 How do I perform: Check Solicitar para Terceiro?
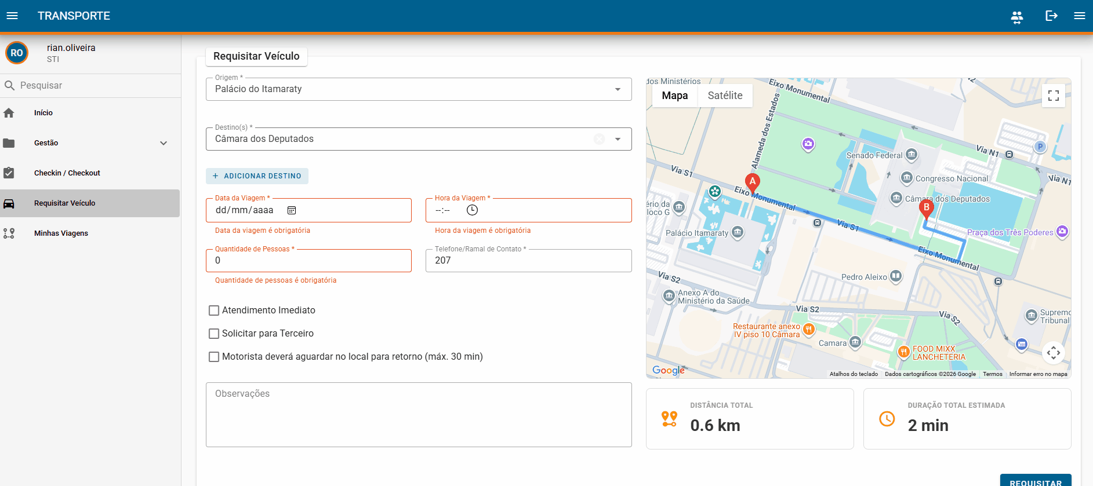click(214, 334)
